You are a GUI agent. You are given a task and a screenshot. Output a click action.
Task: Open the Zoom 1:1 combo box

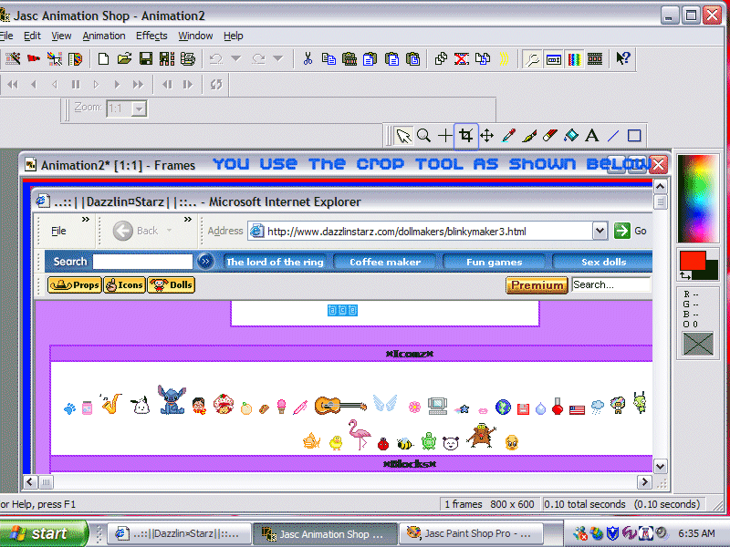(x=127, y=108)
